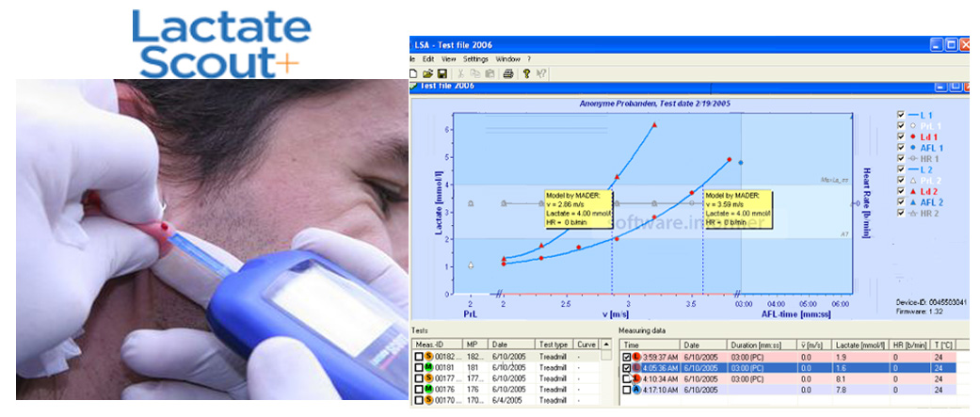This screenshot has height=417, width=980.
Task: Click the green M icon of test 00176
Action: 428,389
